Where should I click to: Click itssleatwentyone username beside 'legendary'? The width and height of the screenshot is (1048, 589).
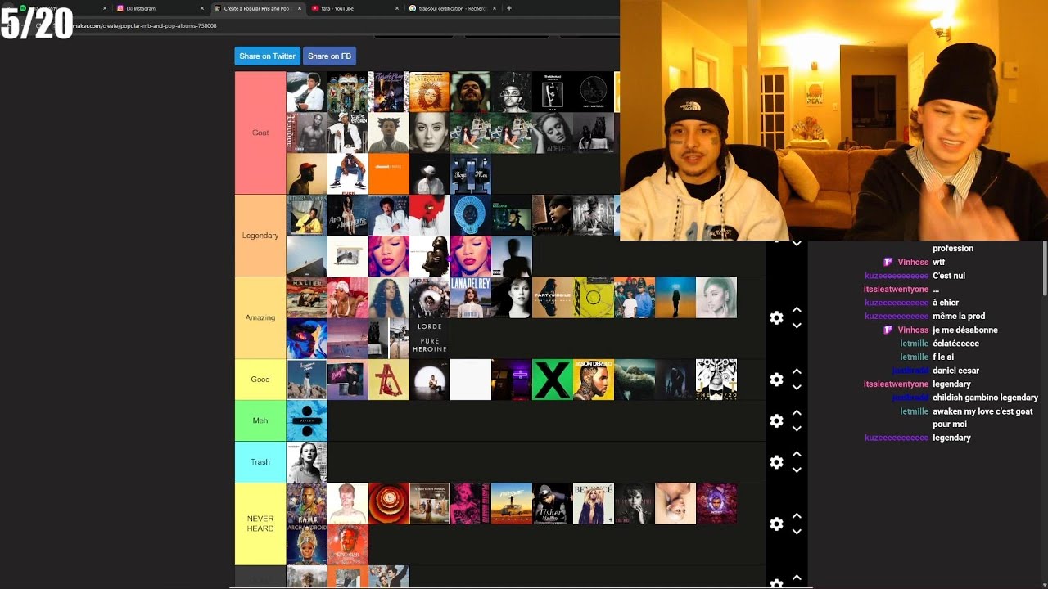click(x=897, y=384)
